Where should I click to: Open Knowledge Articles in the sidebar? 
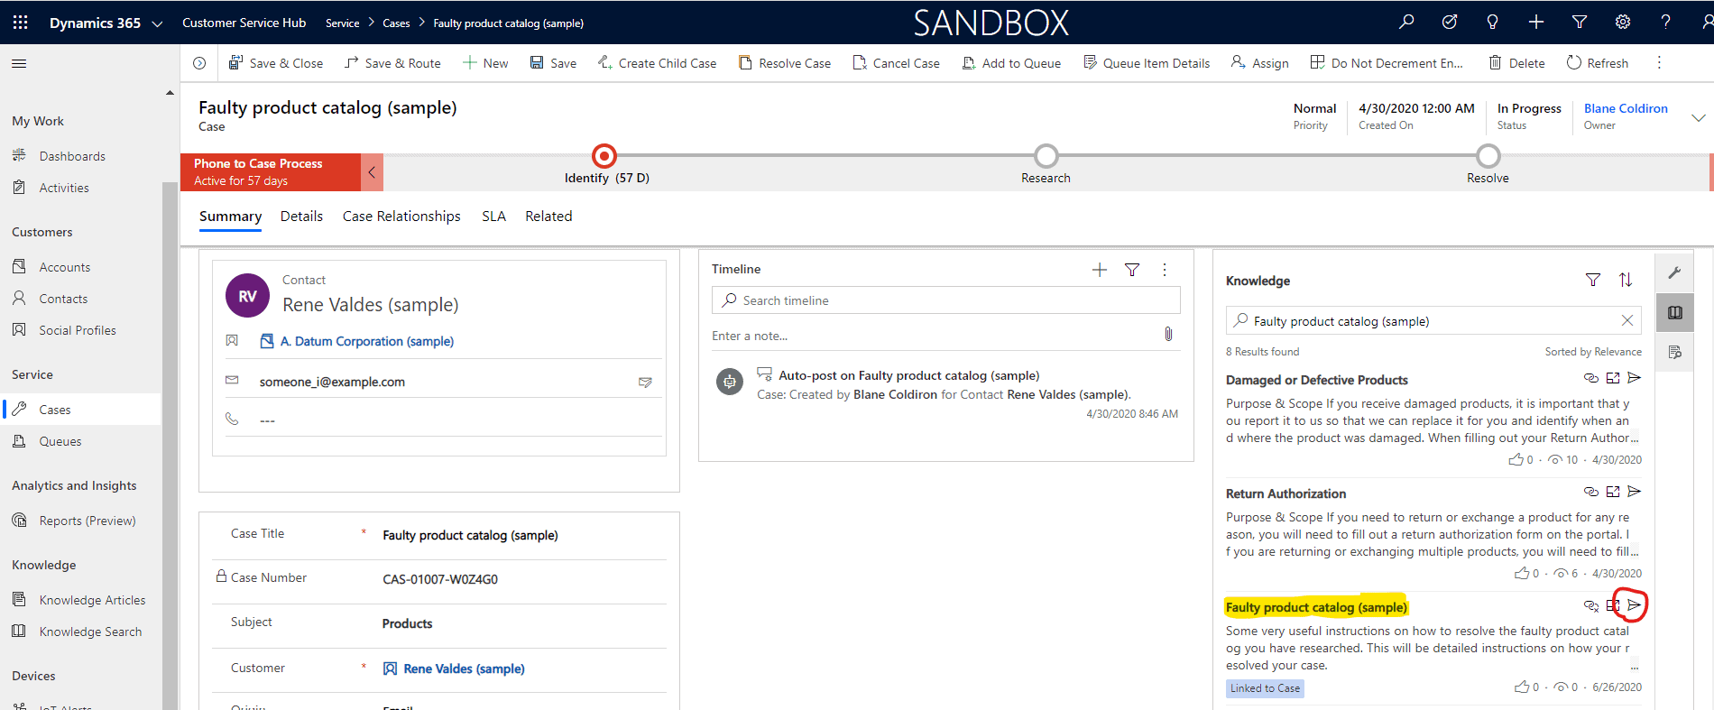coord(92,600)
